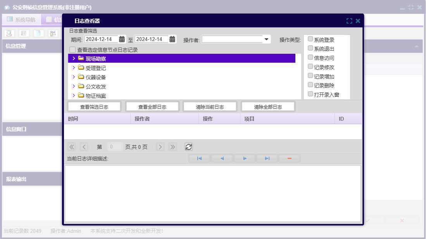
Task: Go to last log record arrow
Action: 267,159
